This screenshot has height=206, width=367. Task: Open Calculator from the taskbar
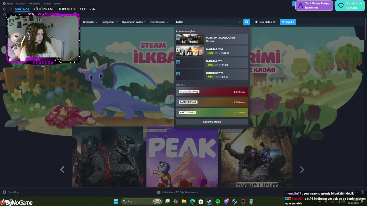[x=251, y=202]
